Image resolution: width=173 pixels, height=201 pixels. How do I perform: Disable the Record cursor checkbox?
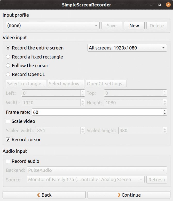point(8,140)
